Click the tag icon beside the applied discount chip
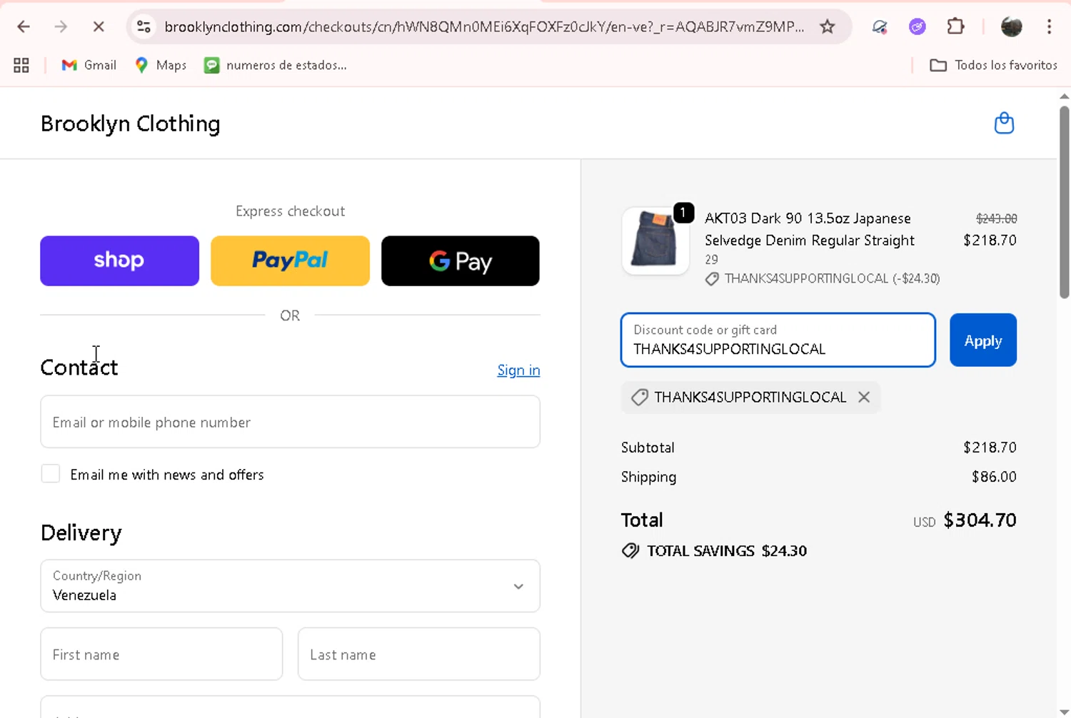Screen dimensions: 1071x718 pyautogui.click(x=640, y=397)
